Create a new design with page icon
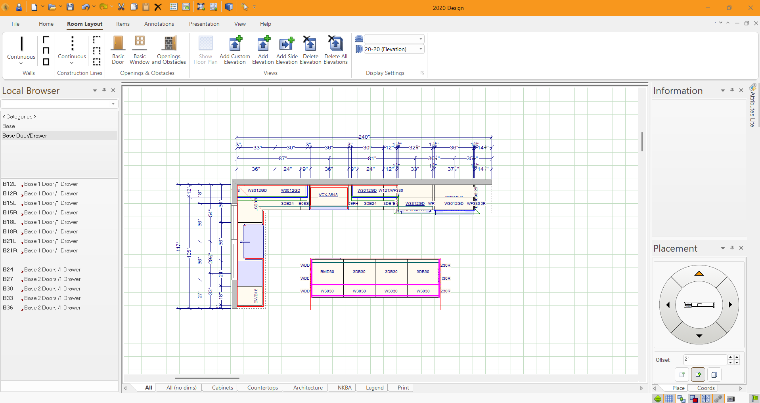The width and height of the screenshot is (760, 403). point(34,7)
